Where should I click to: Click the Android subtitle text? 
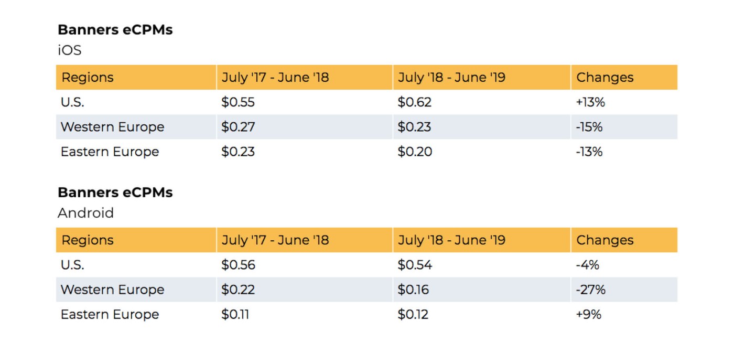[85, 213]
